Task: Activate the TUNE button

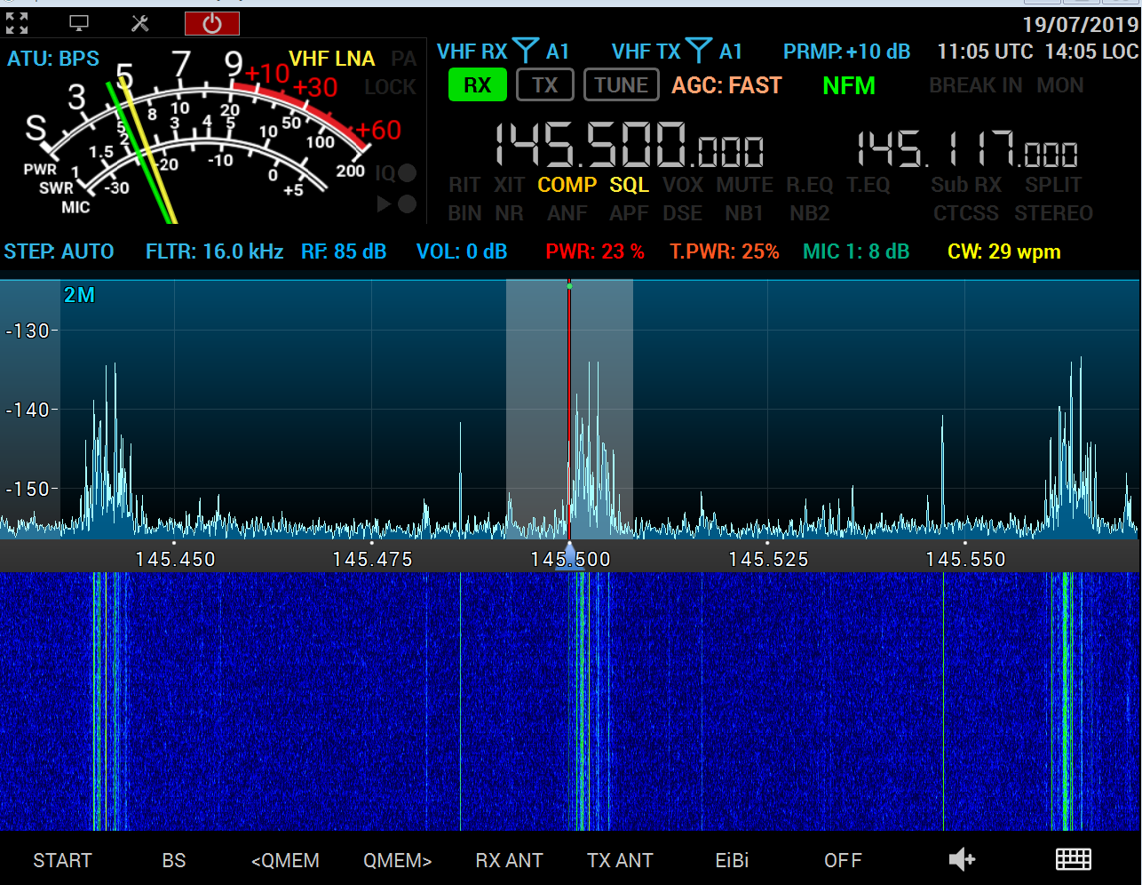Action: 622,85
